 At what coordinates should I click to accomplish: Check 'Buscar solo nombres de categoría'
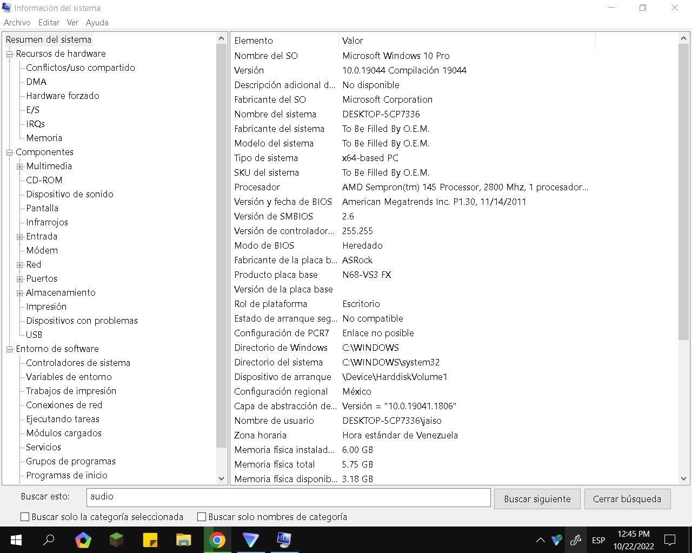click(x=202, y=517)
